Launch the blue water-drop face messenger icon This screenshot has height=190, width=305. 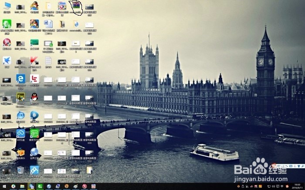tap(20, 115)
